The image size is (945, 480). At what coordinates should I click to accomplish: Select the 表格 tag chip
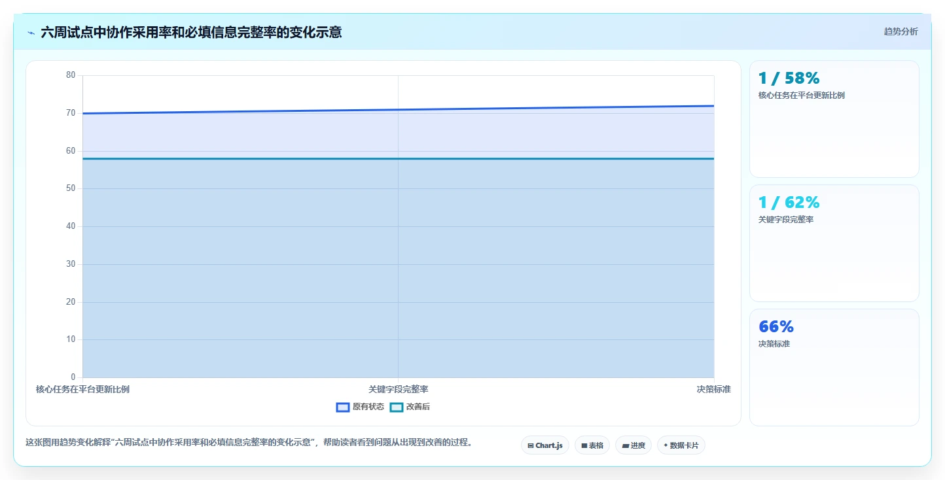pyautogui.click(x=592, y=445)
